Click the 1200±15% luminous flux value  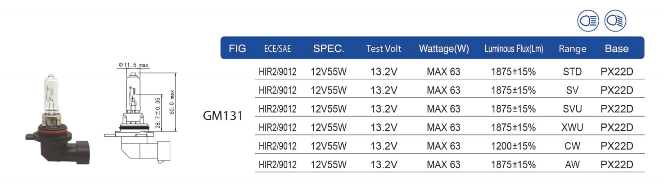(x=514, y=146)
